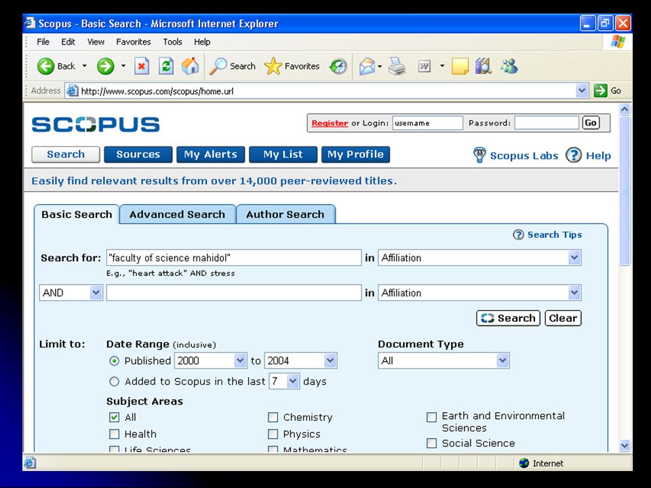Screen dimensions: 651x488
Task: Uncheck the All subject areas checkbox
Action: (114, 417)
